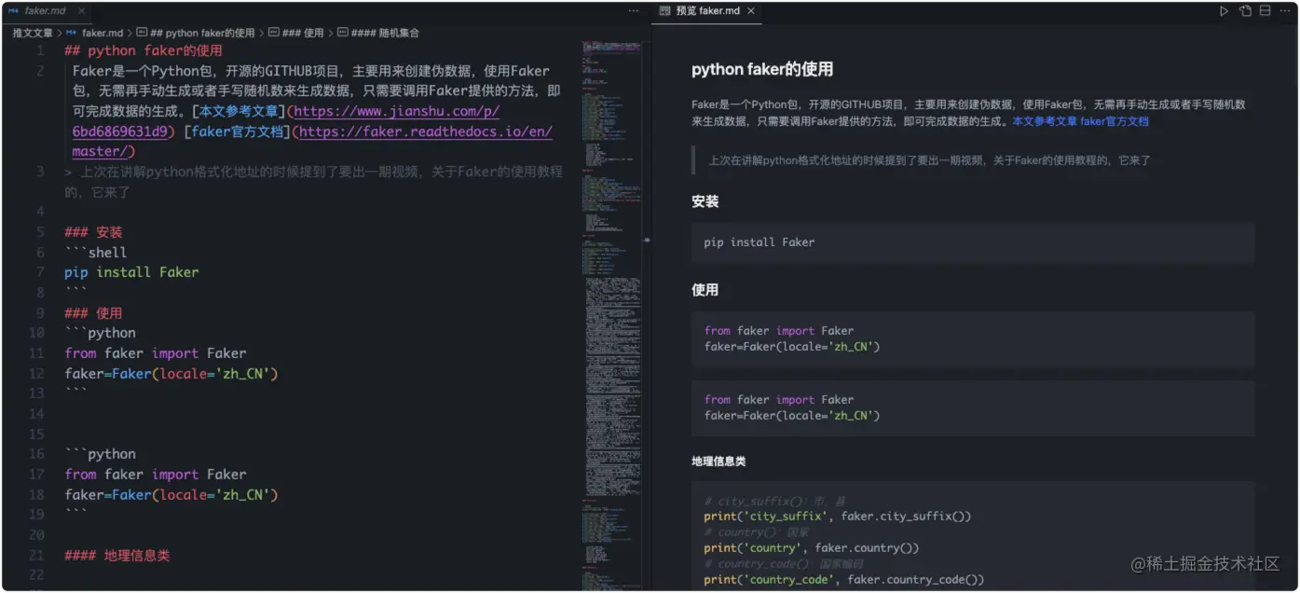Viewport: 1300px width, 593px height.
Task: Click the run triangle icon in preview toolbar
Action: pyautogui.click(x=1224, y=11)
